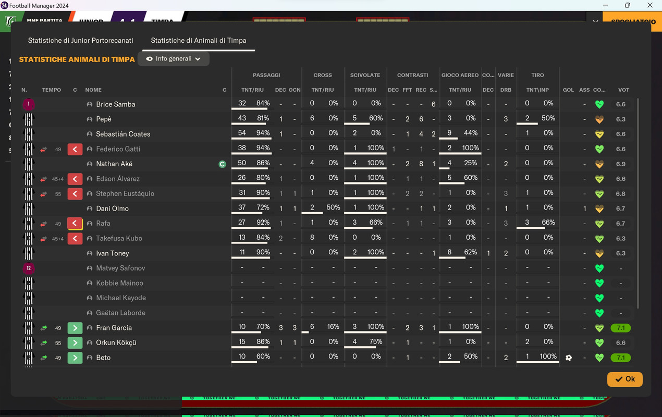The image size is (662, 417).
Task: Click Takefusa Kubo's 8 crosses value
Action: 312,237
